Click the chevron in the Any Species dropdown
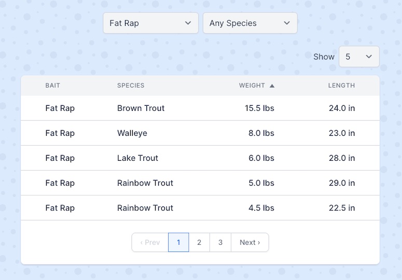Screen dimensions: 402x280 pyautogui.click(x=287, y=23)
